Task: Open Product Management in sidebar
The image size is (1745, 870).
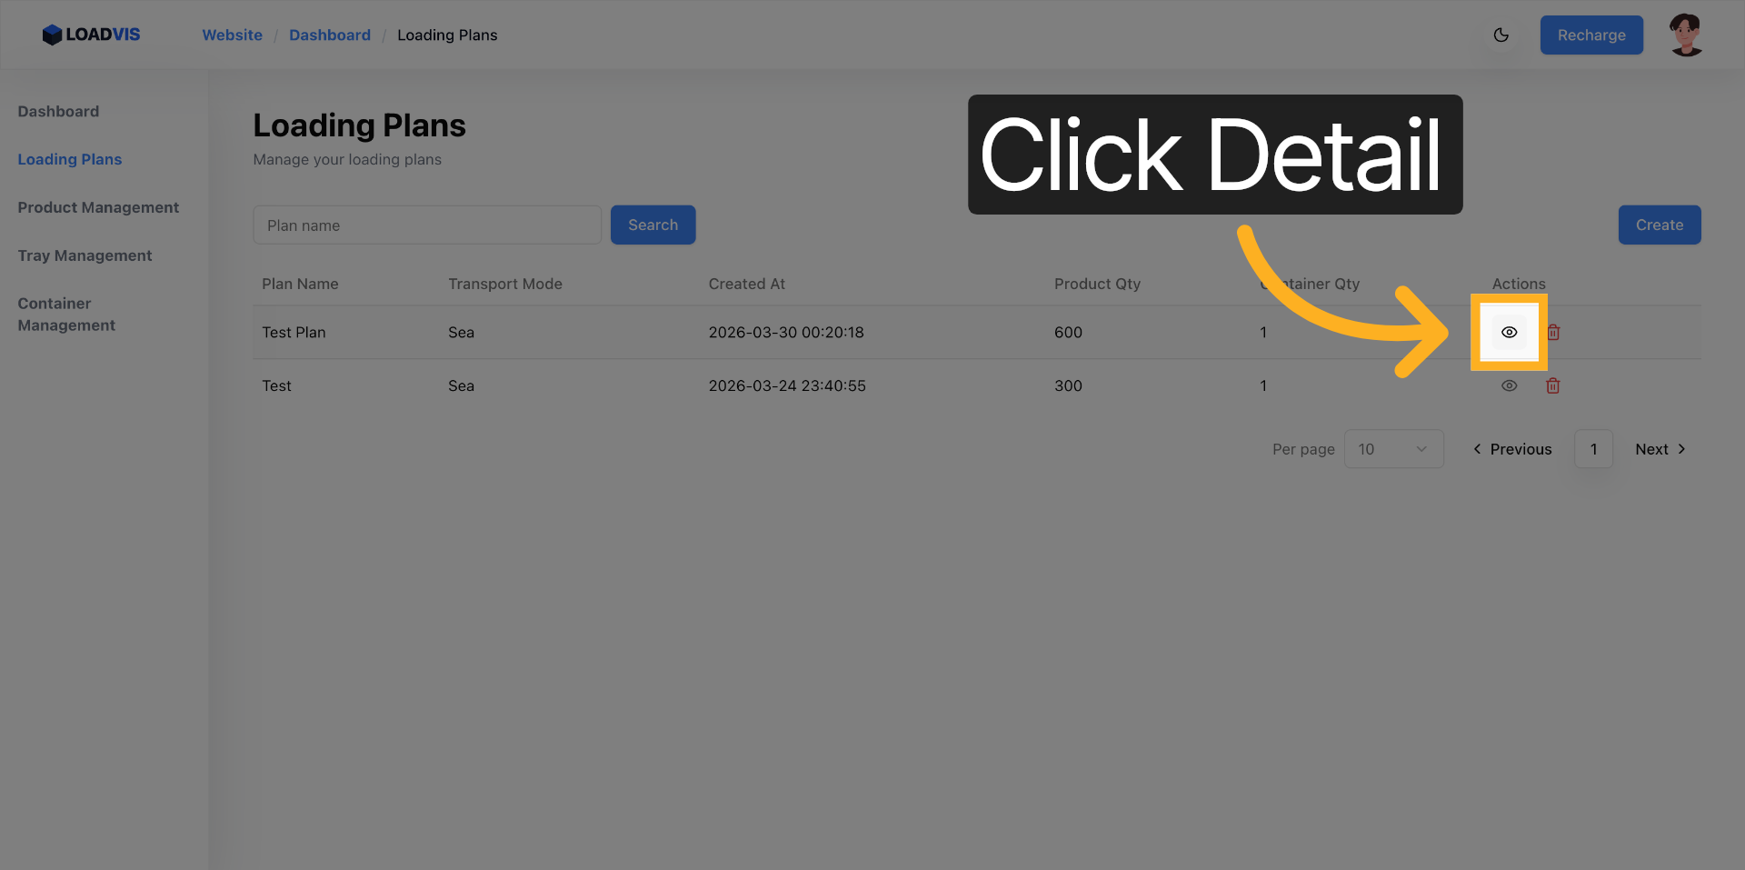Action: point(98,207)
